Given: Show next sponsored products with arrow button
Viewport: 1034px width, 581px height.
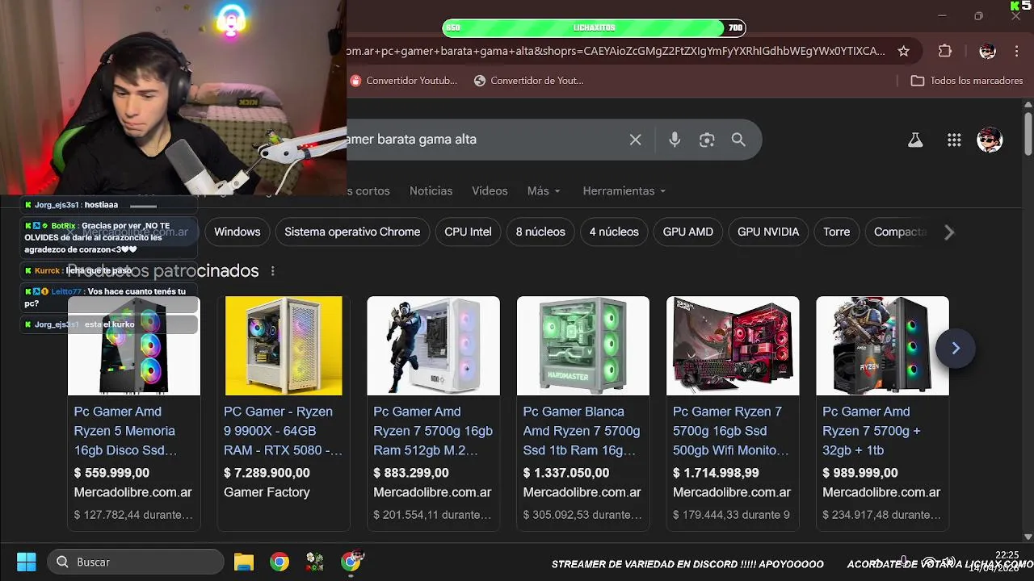Looking at the screenshot, I should [x=955, y=348].
